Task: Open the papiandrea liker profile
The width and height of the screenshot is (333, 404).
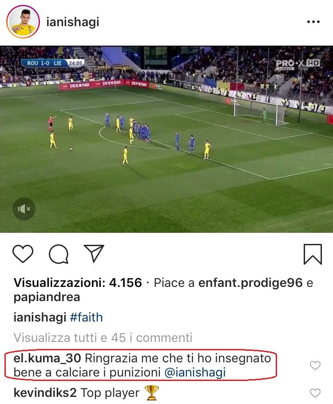Action: pyautogui.click(x=47, y=297)
